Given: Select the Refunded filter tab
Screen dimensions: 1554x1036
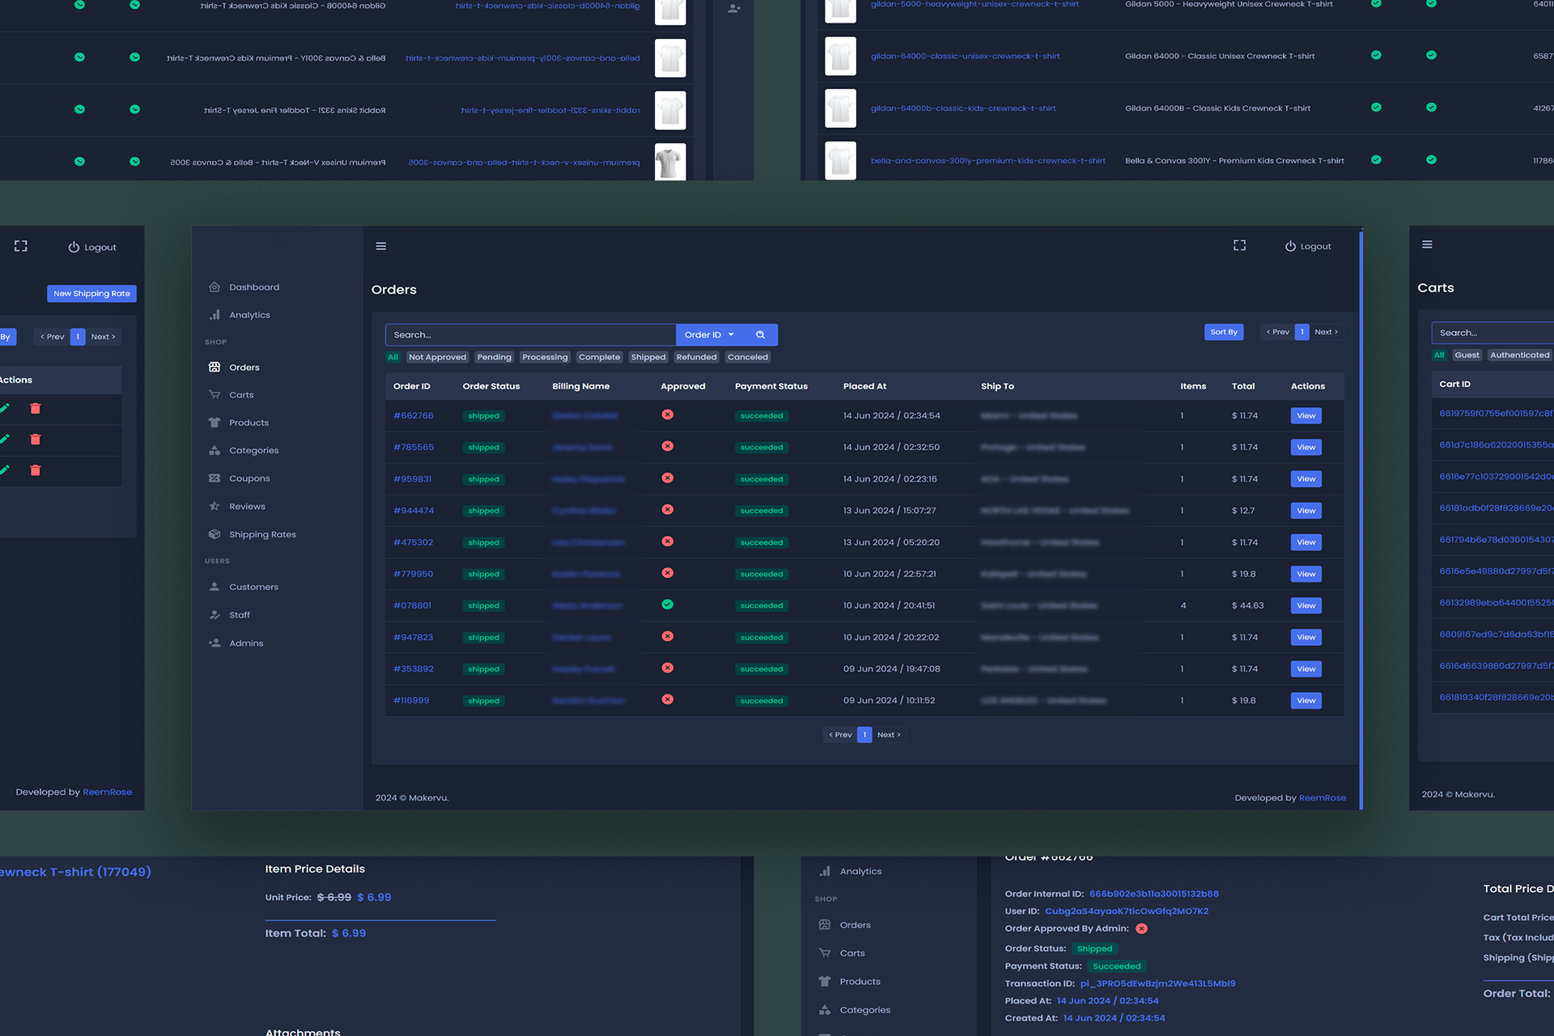Looking at the screenshot, I should (696, 357).
